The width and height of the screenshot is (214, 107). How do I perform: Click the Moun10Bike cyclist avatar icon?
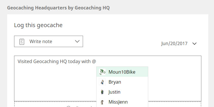[x=102, y=72]
